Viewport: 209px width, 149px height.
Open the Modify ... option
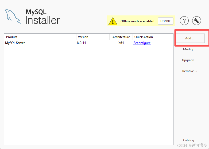190,49
